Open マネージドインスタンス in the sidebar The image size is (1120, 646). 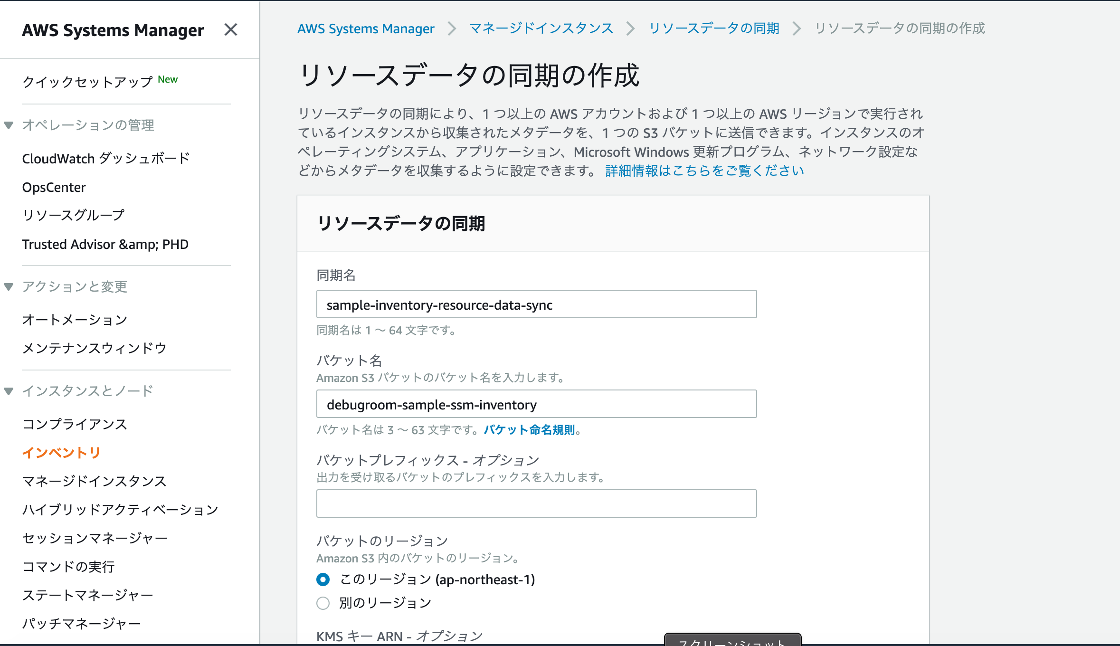[x=95, y=481]
